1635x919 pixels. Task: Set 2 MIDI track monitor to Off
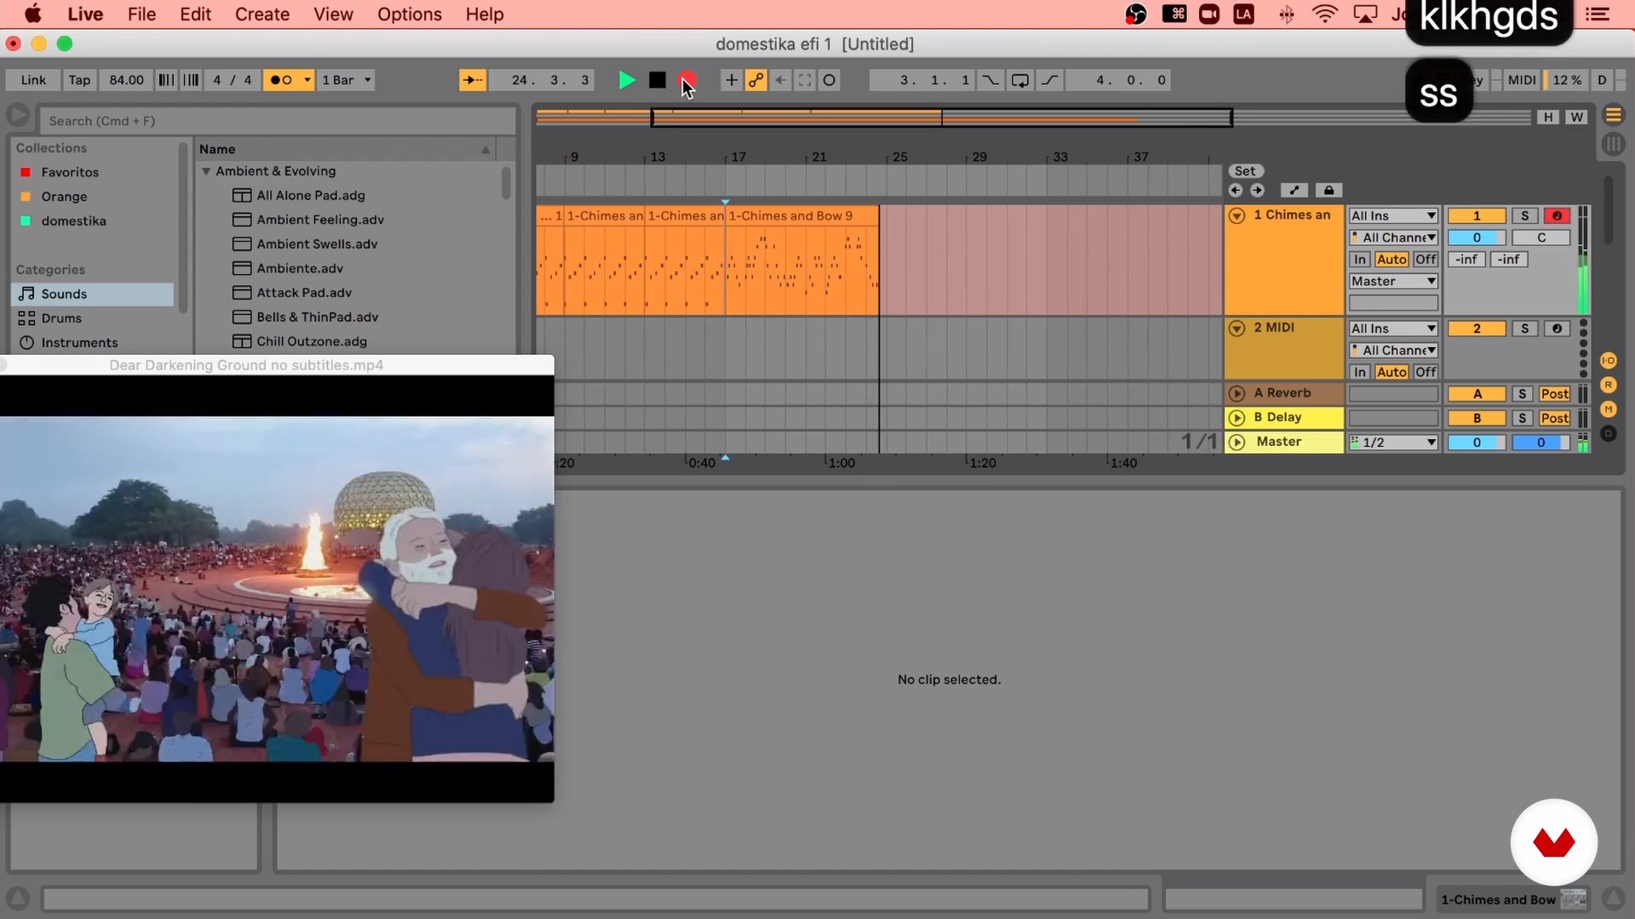click(x=1426, y=372)
